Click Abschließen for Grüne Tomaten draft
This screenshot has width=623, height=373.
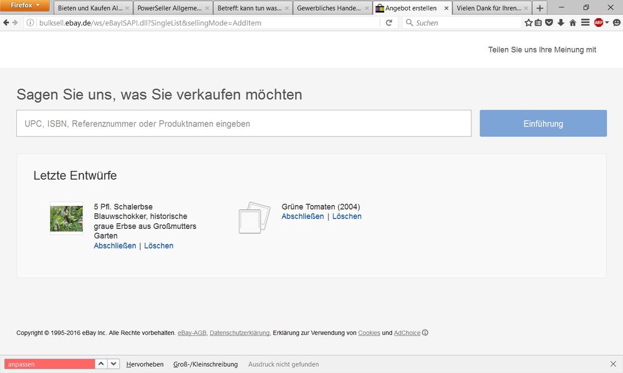tap(302, 216)
